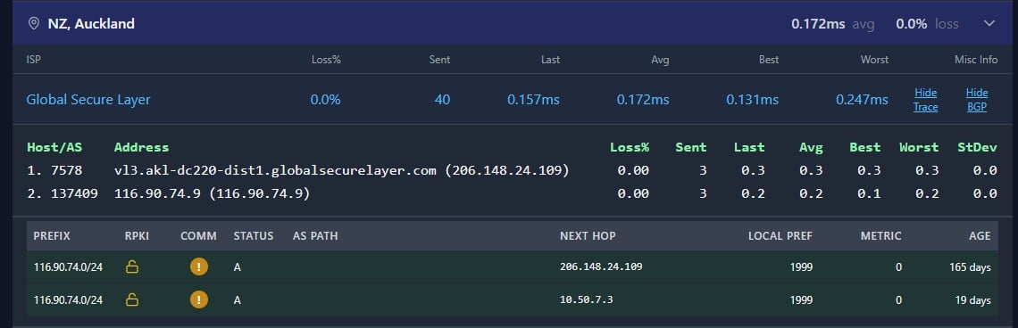Click AS number 7578 in traceroute
1018x328 pixels.
coord(68,170)
